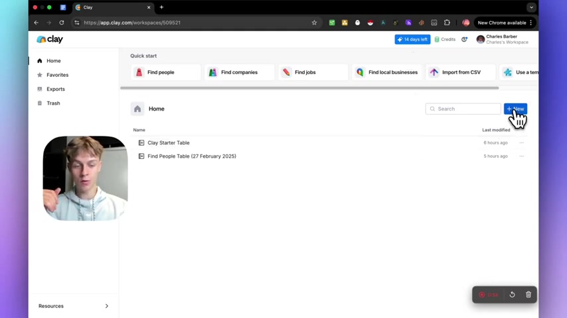Screen dimensions: 567x318
Task: Close the Clay tab
Action: (149, 7)
